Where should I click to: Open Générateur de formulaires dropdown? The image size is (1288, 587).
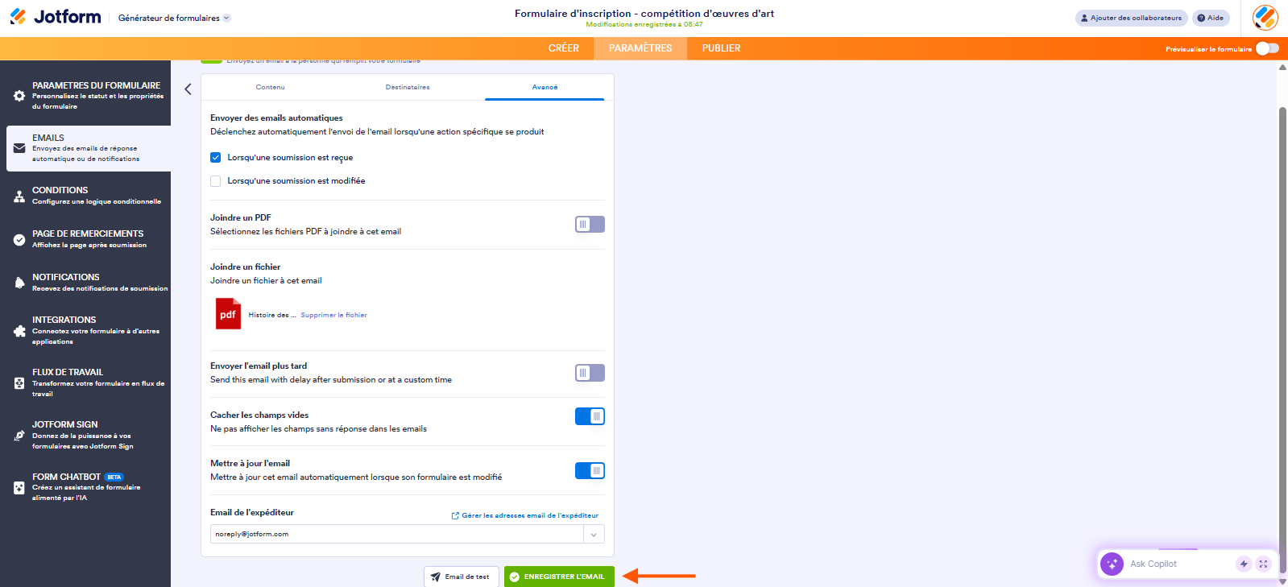click(174, 18)
